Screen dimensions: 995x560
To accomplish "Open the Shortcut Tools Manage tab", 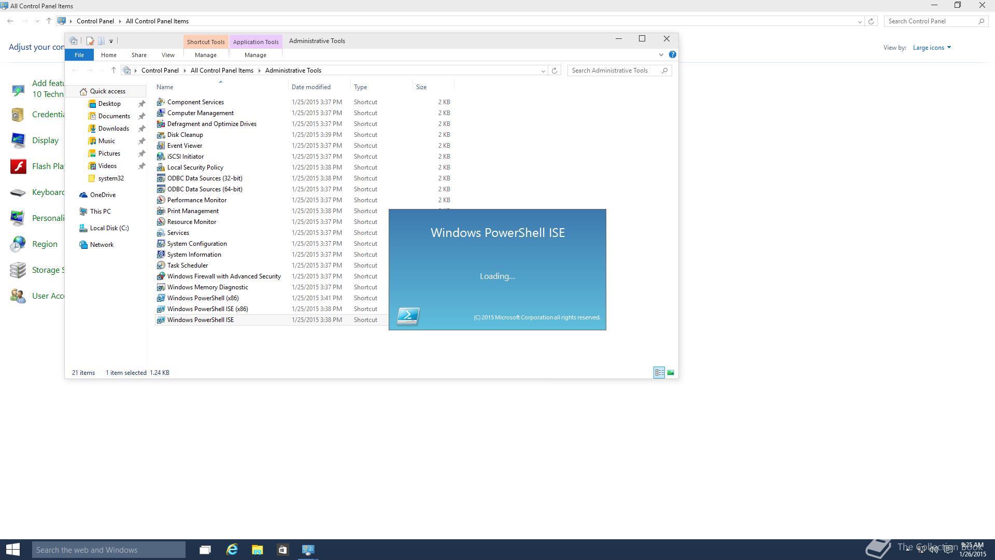I will click(205, 55).
